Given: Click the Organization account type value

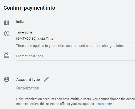Looking at the screenshot, I should [x=28, y=88].
